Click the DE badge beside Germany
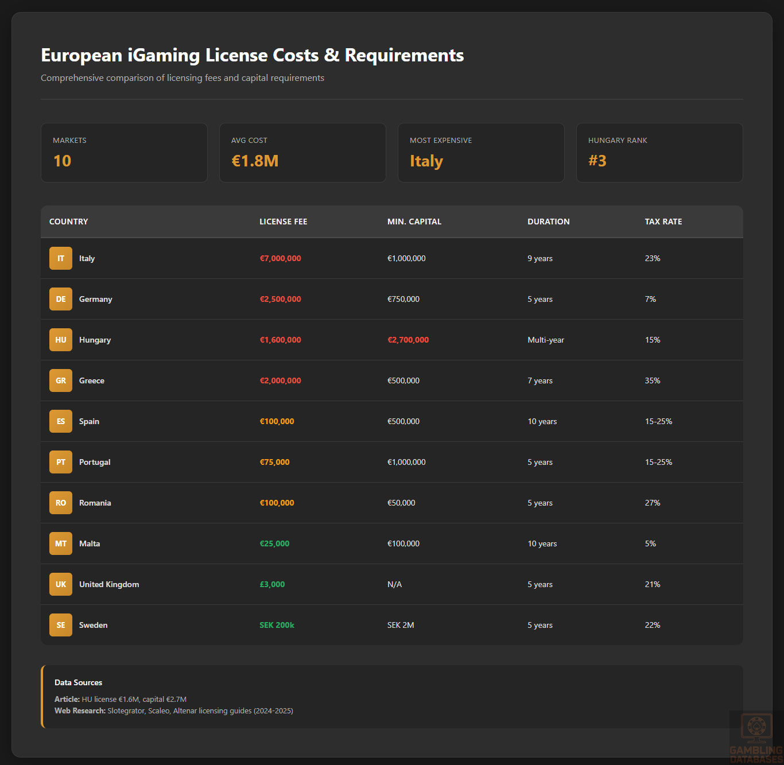Image resolution: width=784 pixels, height=765 pixels. click(61, 299)
